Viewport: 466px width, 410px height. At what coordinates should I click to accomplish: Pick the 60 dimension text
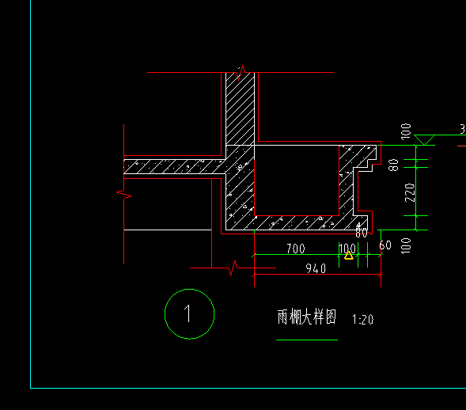coord(385,245)
